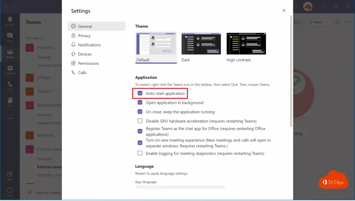Uncheck Auto-start application checkbox

coord(140,93)
